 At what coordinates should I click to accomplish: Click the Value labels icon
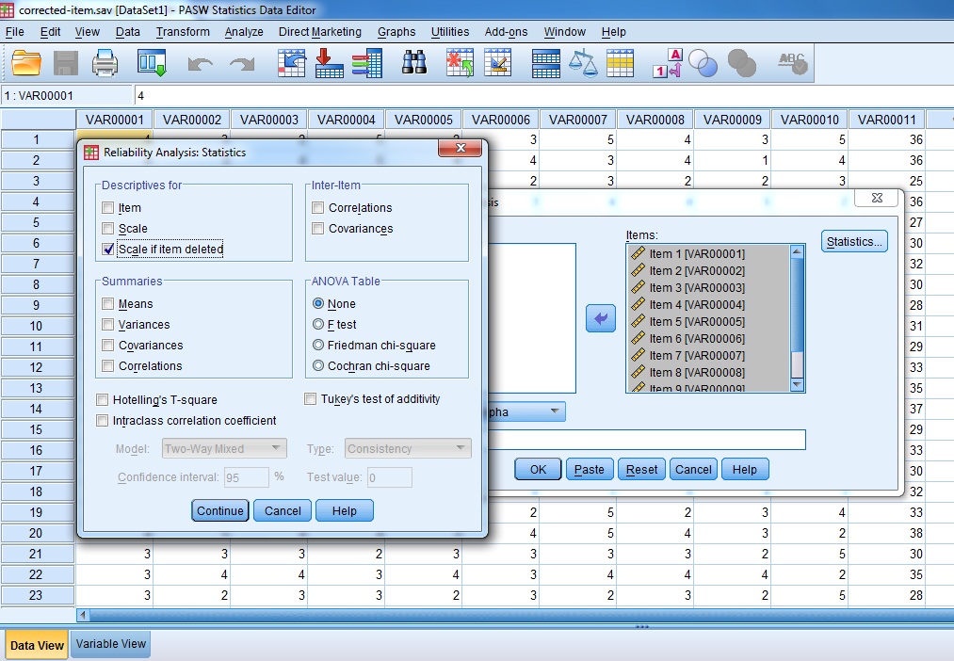pos(667,63)
